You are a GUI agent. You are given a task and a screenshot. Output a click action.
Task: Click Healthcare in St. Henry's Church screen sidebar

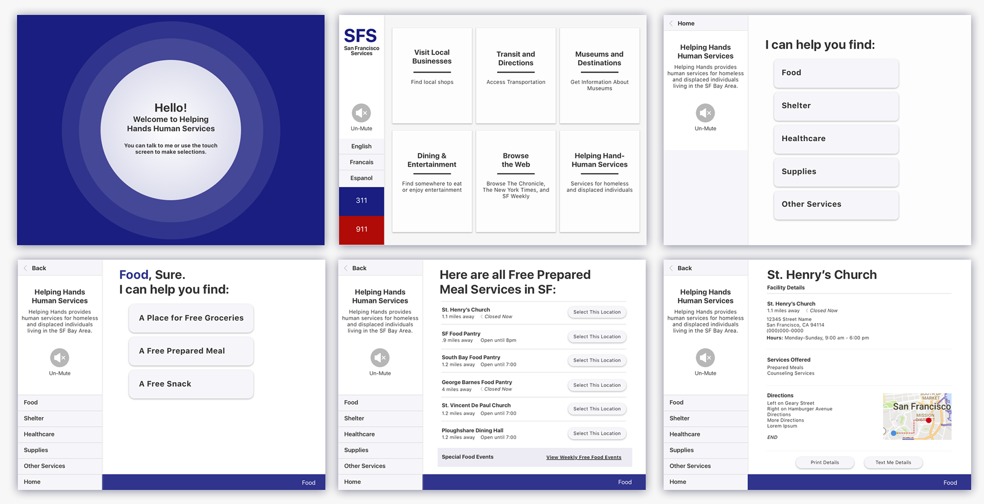point(706,434)
